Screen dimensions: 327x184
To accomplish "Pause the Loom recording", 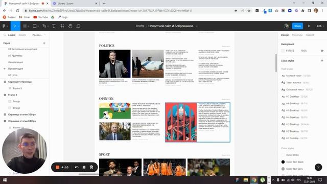I will click(x=84, y=167).
